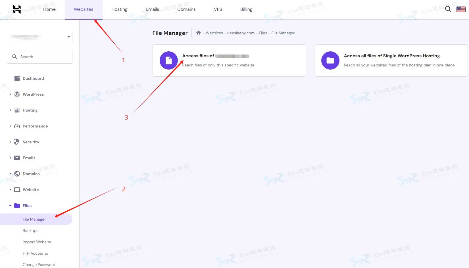This screenshot has width=469, height=268.
Task: Expand the Performance section arrow
Action: pos(10,126)
